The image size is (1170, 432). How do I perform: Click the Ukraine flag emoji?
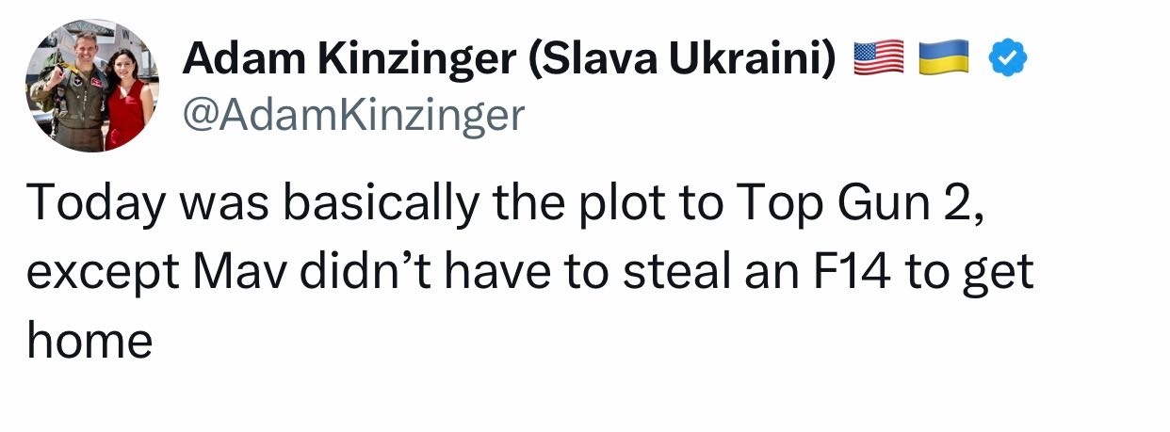(943, 59)
